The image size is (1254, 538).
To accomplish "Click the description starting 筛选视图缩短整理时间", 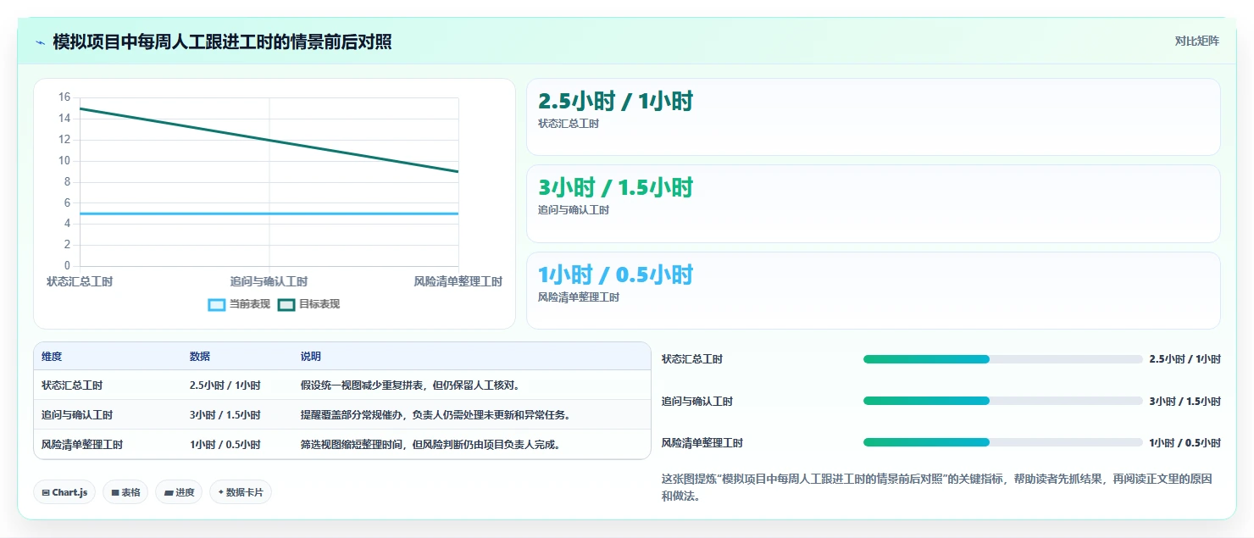I will 432,445.
